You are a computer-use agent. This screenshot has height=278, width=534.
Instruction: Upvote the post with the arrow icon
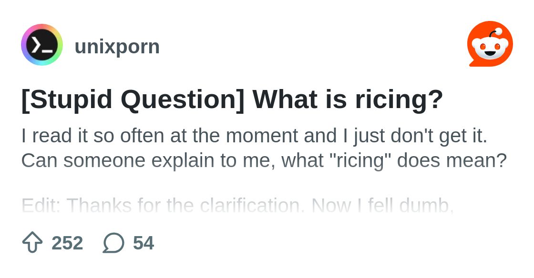(32, 242)
